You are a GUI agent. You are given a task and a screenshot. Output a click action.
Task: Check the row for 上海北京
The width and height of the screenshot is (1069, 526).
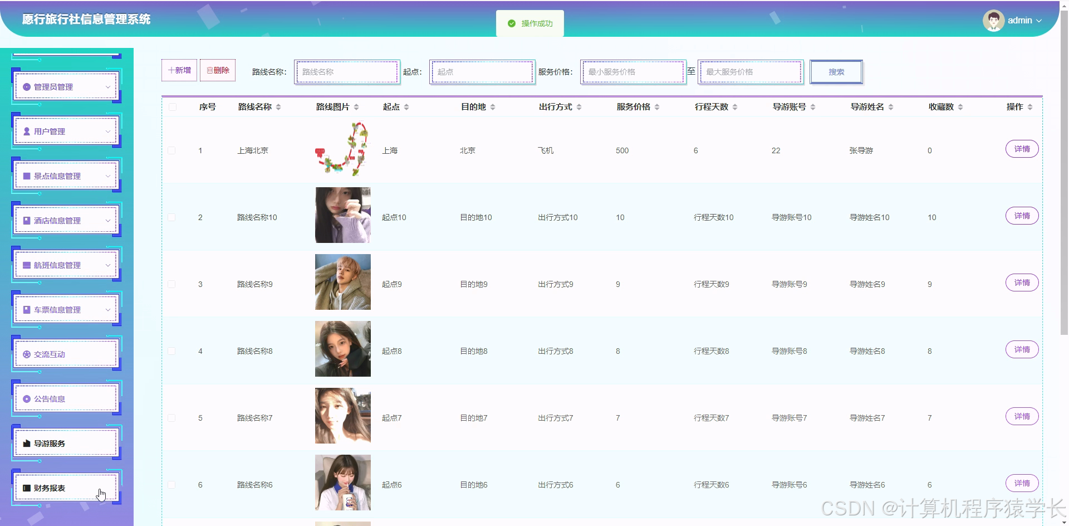point(171,150)
